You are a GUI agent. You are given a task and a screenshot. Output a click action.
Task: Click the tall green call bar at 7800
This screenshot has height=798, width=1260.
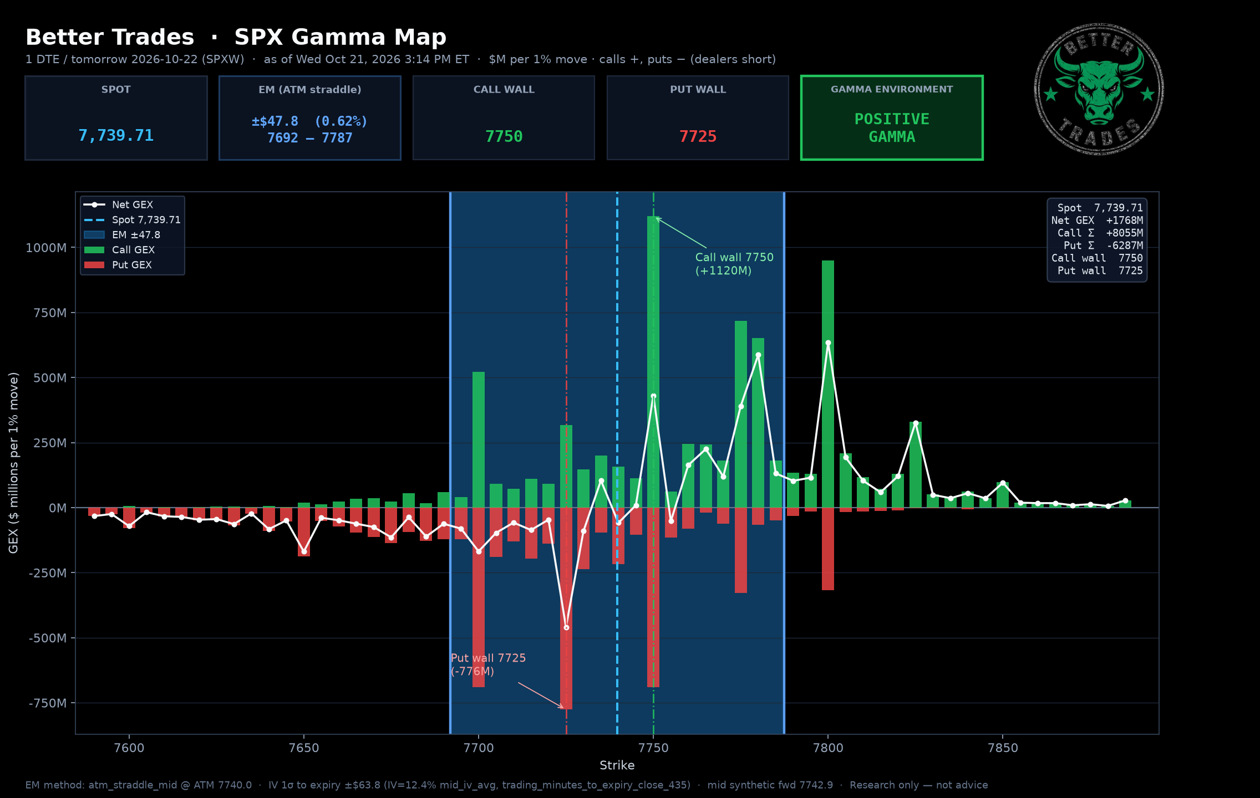tap(828, 384)
